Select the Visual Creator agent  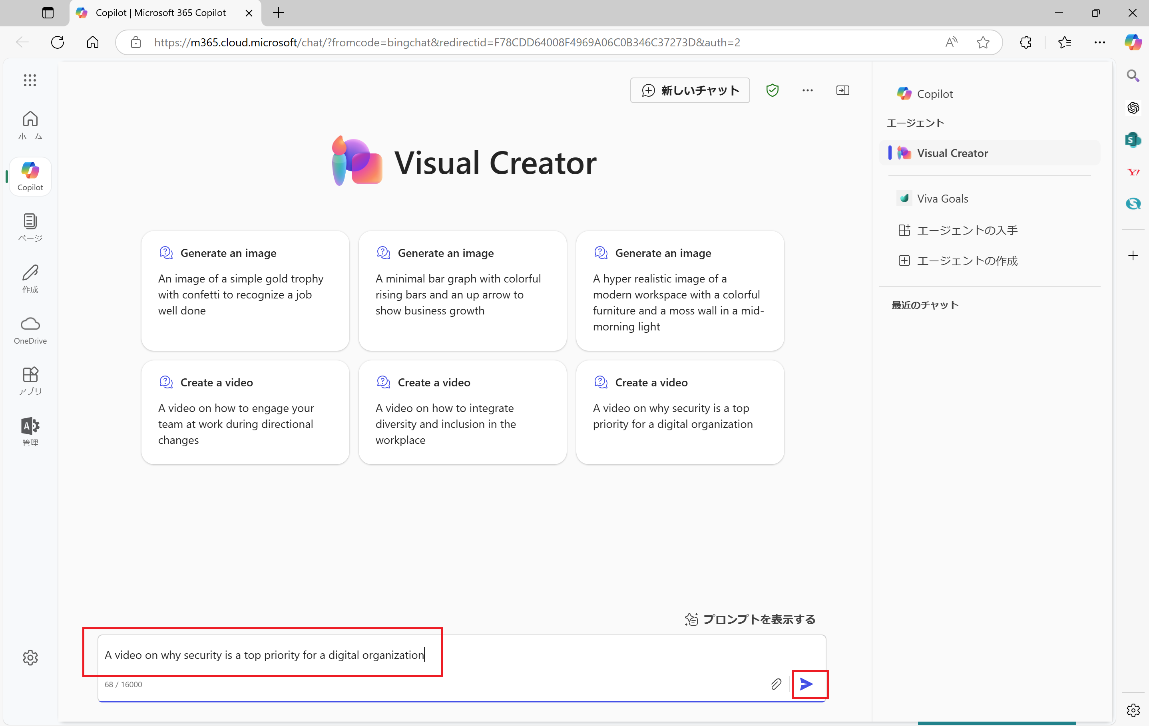tap(990, 153)
